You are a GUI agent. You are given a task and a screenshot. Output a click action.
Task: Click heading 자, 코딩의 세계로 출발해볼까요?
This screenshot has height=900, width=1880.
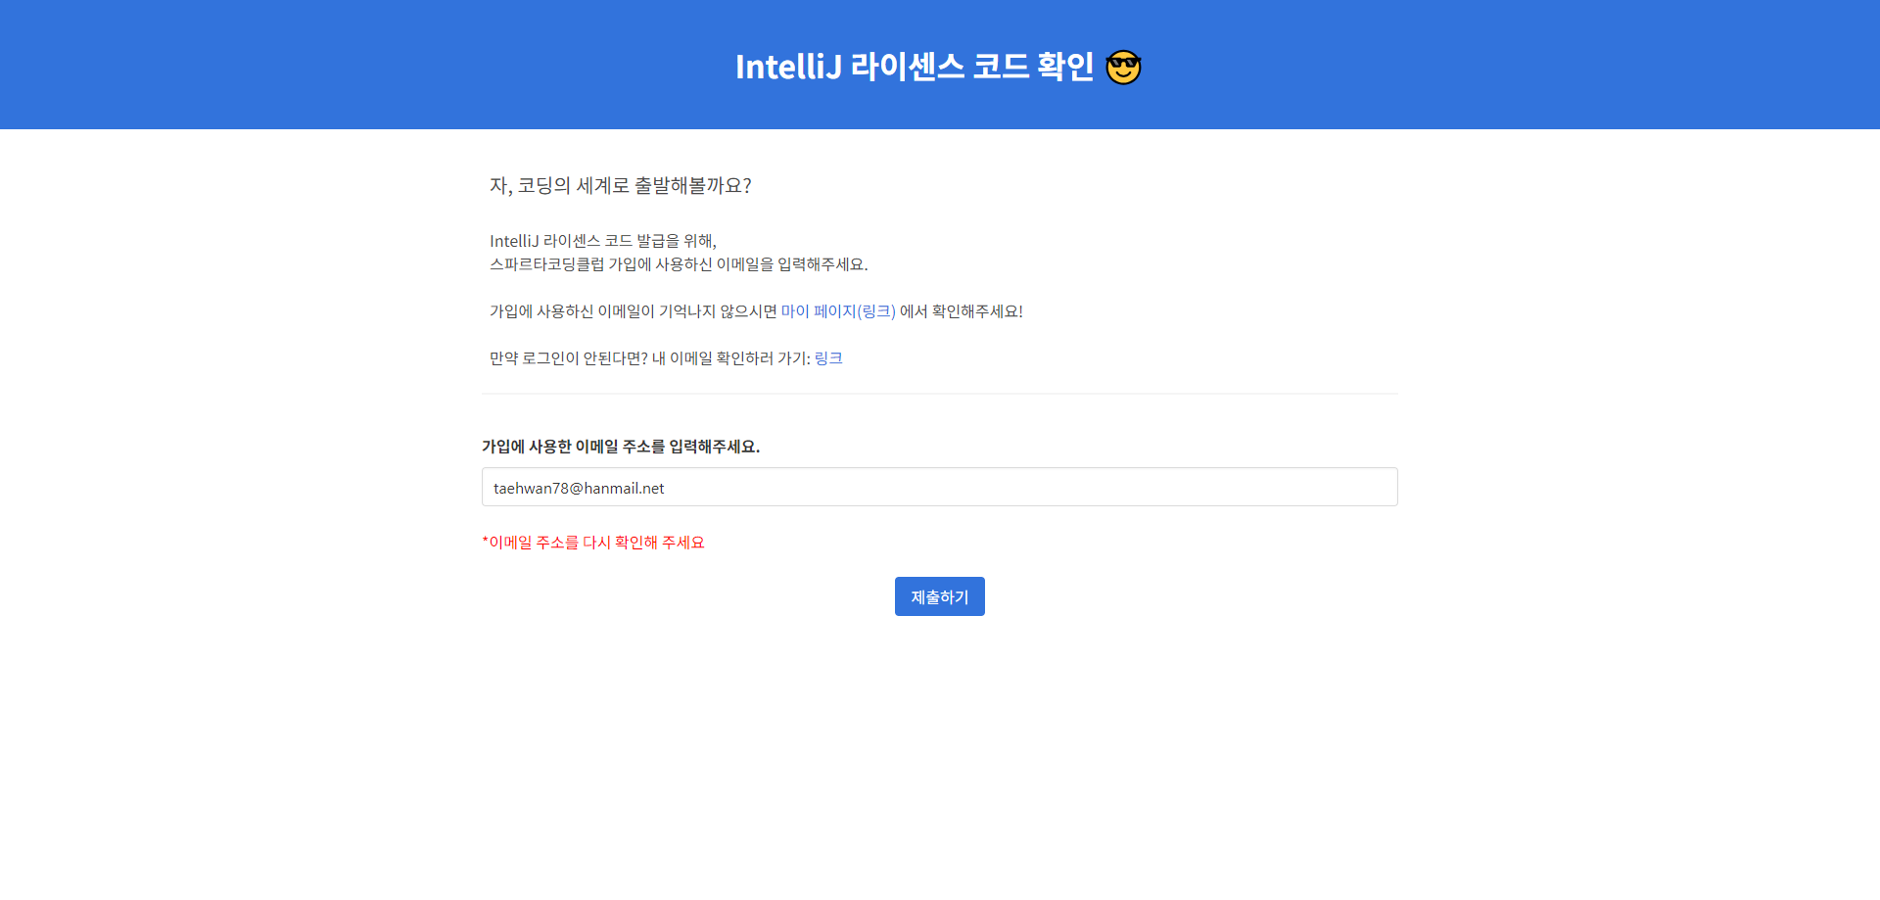[x=621, y=186]
